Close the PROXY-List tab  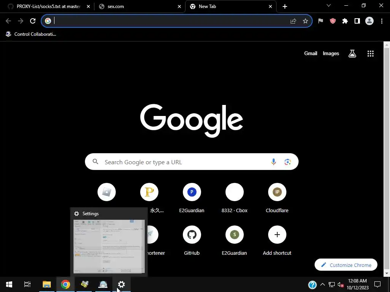(x=88, y=6)
